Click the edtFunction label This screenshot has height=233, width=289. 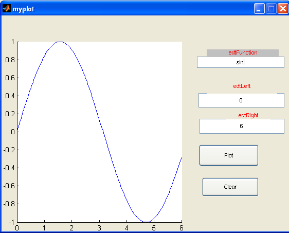[243, 52]
